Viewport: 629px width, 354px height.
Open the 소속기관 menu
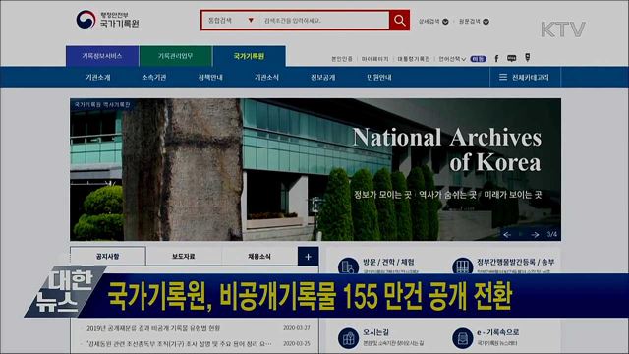[154, 77]
